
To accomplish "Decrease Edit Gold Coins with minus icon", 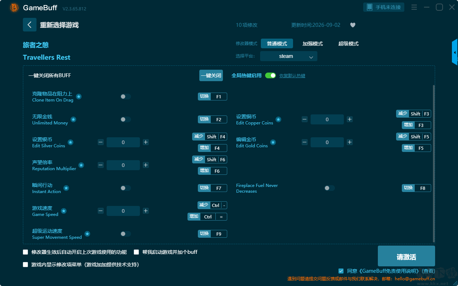I will tap(304, 142).
